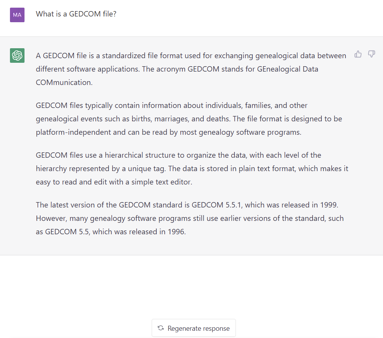
Task: Click the thumbs up feedback icon
Action: [358, 54]
